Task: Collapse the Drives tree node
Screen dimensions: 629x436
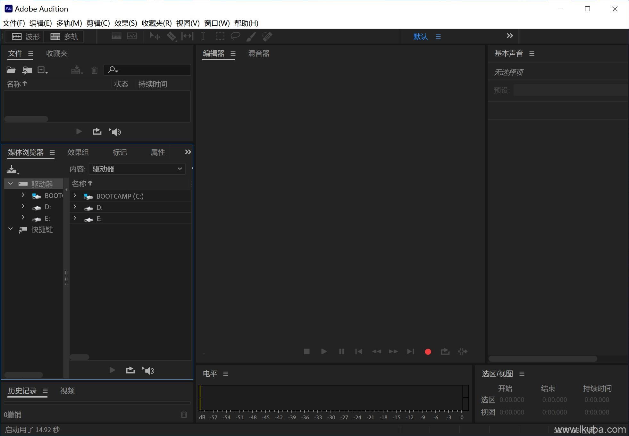Action: (11, 184)
